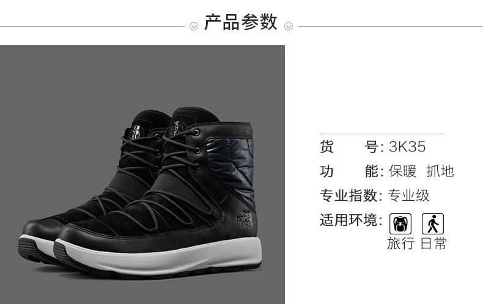Viewport: 483px width, 304px height.
Task: Click the 旅行 label under backpack icon
Action: (400, 244)
